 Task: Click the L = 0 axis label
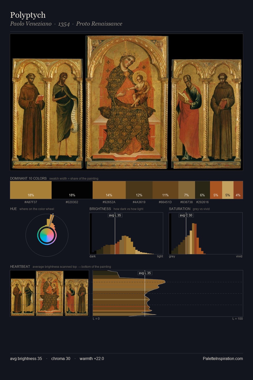(96, 319)
